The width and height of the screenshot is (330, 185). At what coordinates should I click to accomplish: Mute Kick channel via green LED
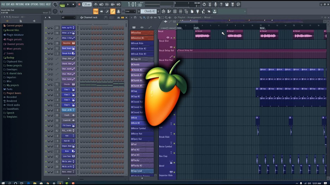pyautogui.click(x=46, y=151)
